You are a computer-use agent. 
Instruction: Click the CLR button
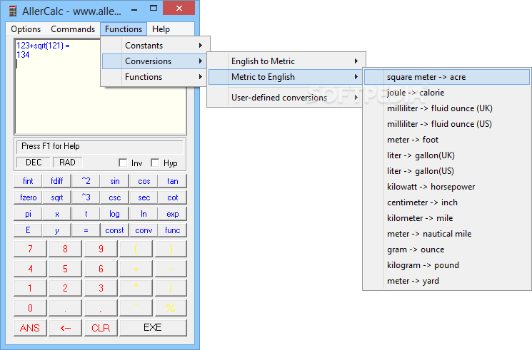101,328
